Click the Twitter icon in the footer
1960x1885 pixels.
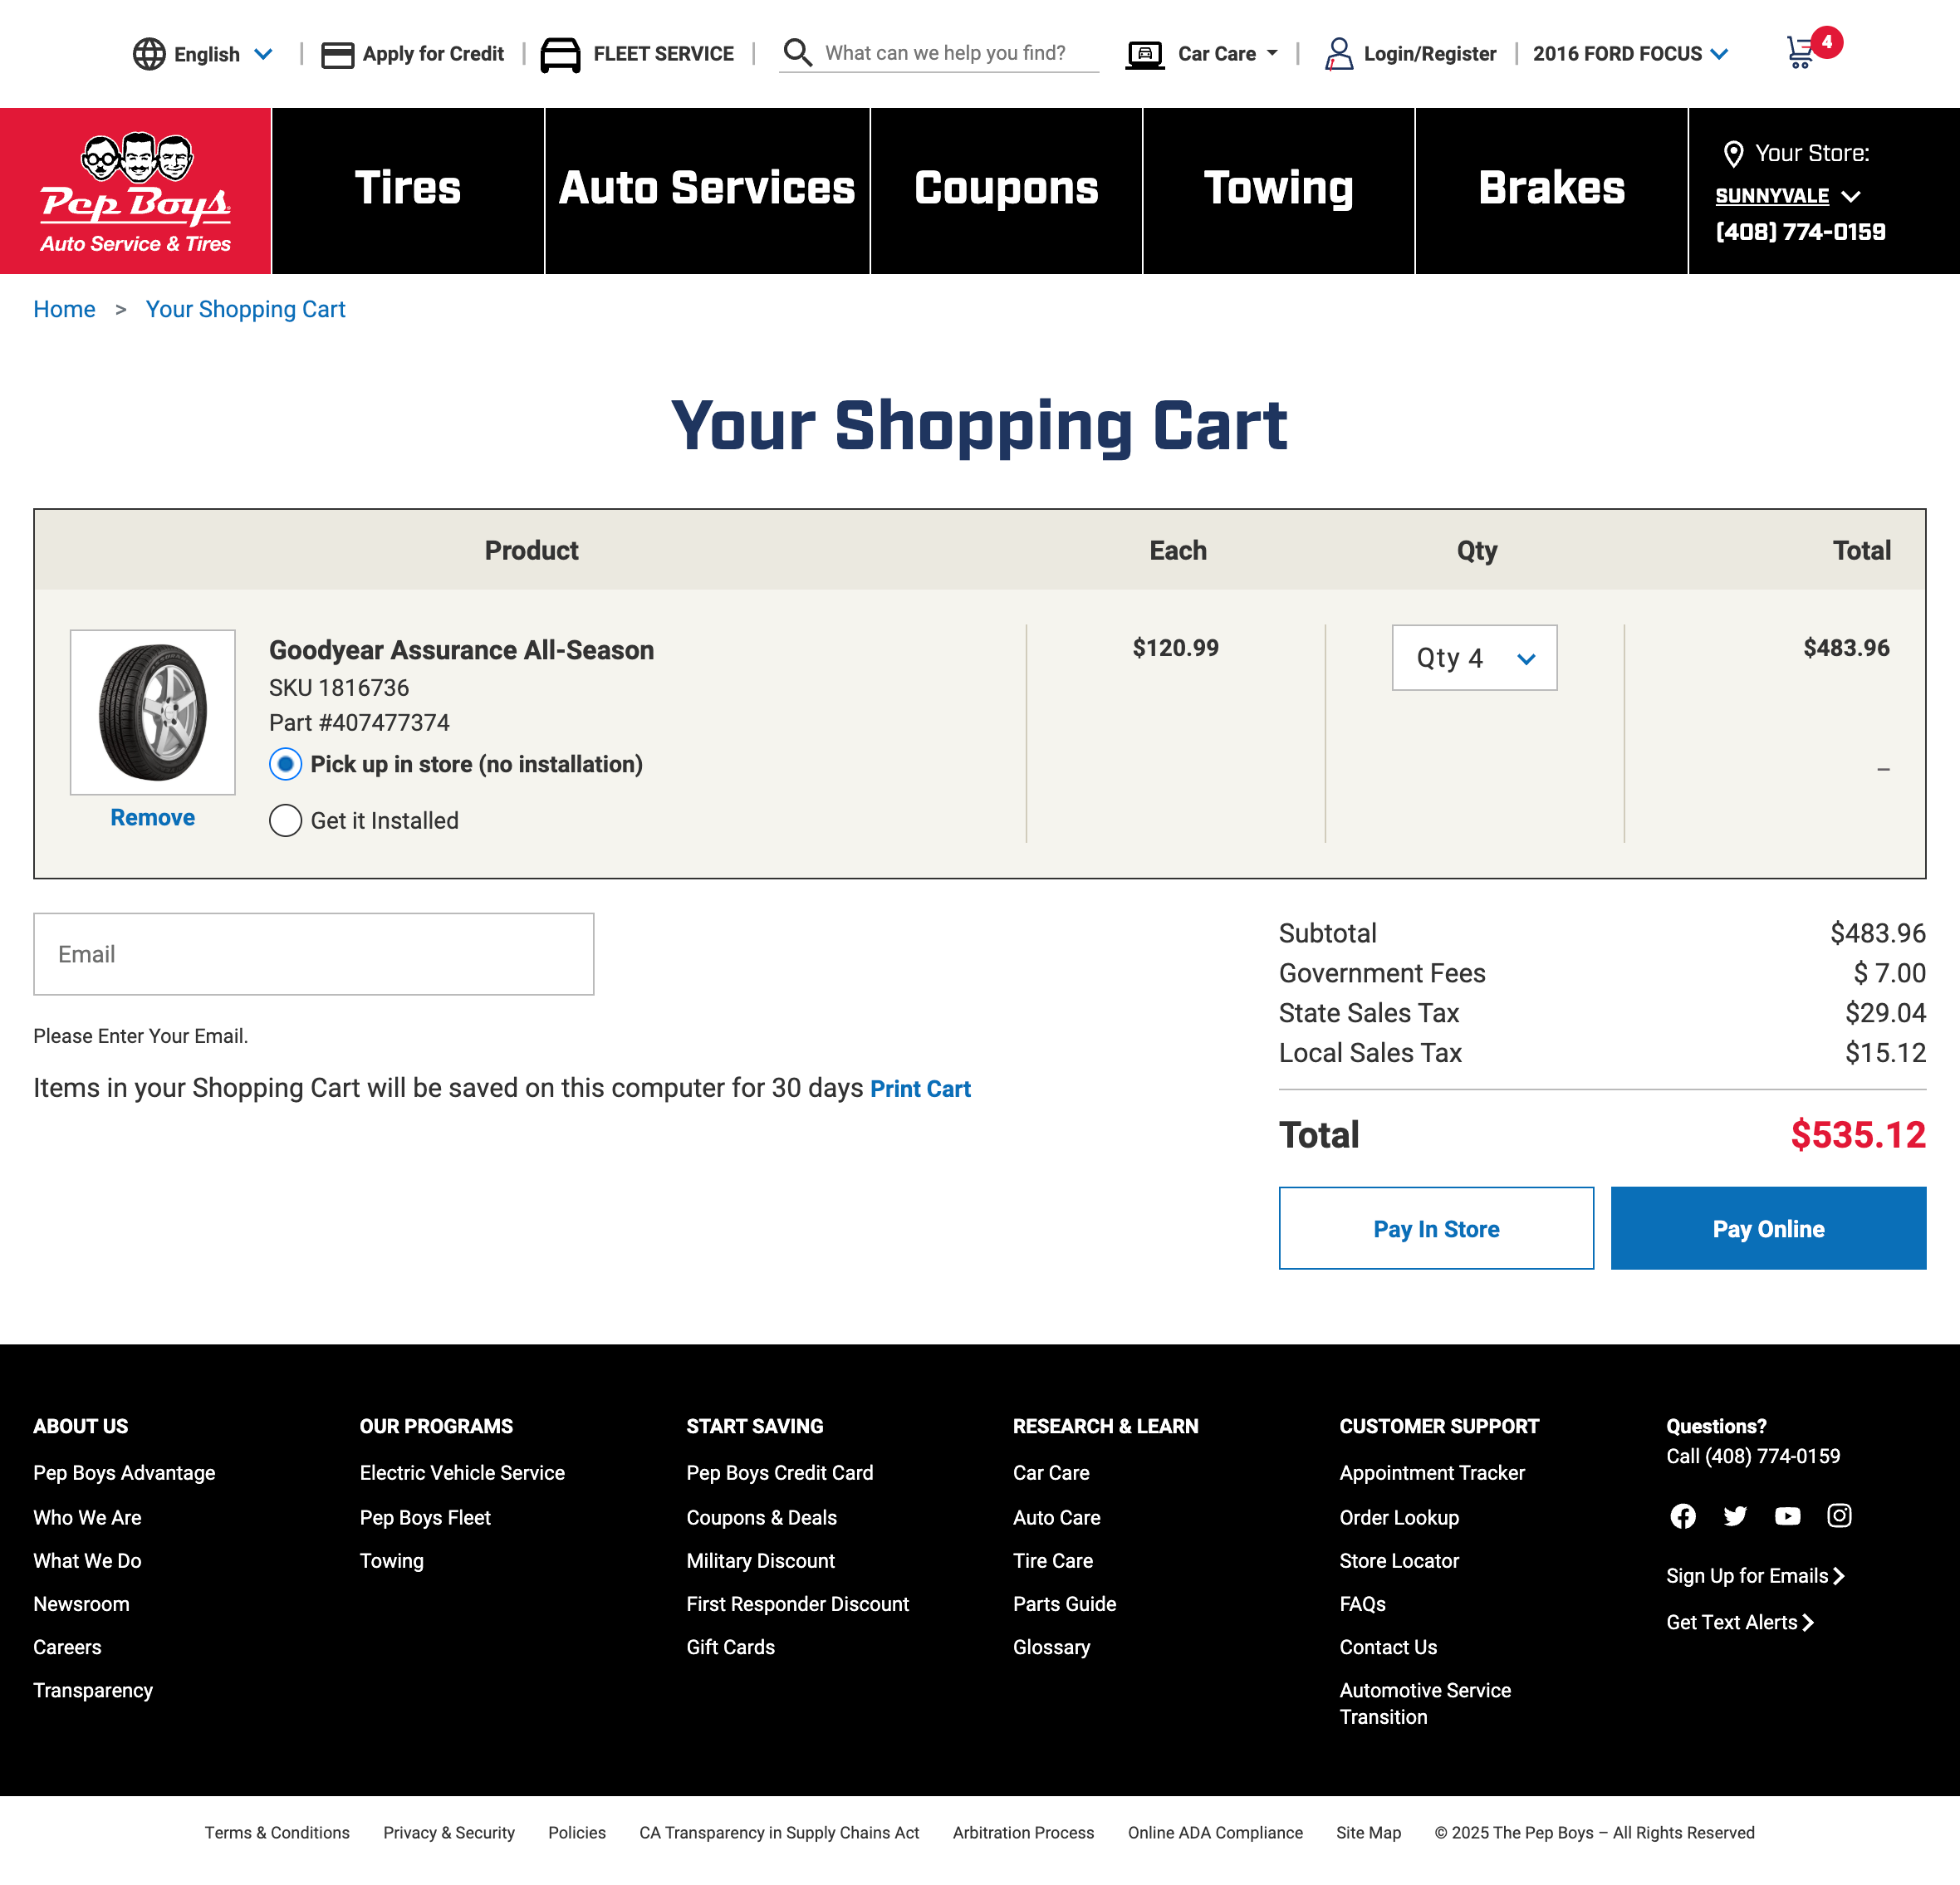(x=1735, y=1516)
